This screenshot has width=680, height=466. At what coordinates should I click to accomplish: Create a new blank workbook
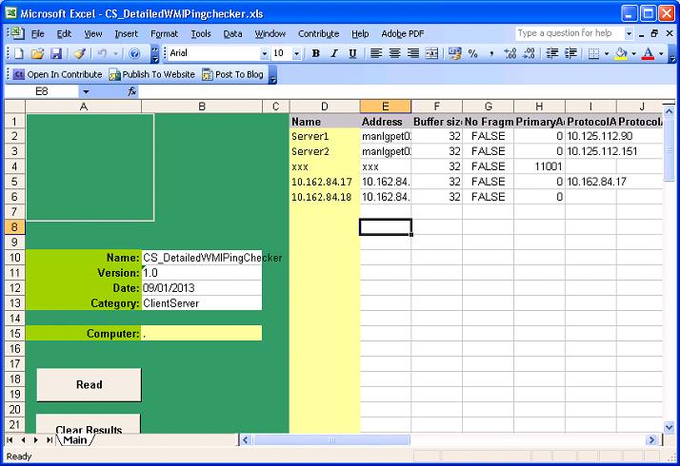pyautogui.click(x=20, y=53)
